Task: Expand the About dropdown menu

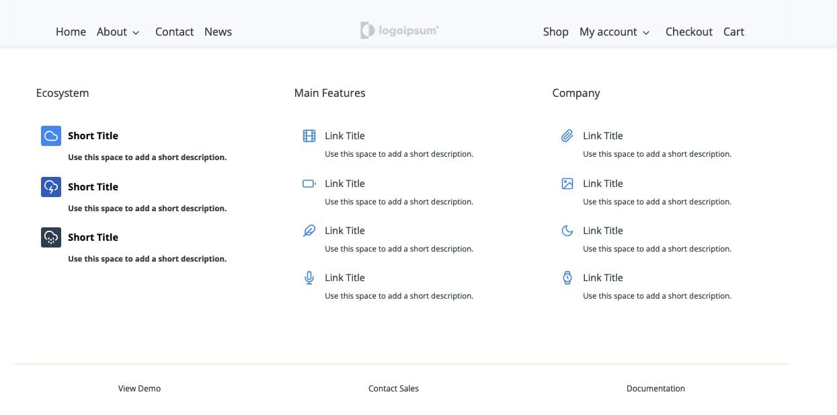Action: pos(118,32)
